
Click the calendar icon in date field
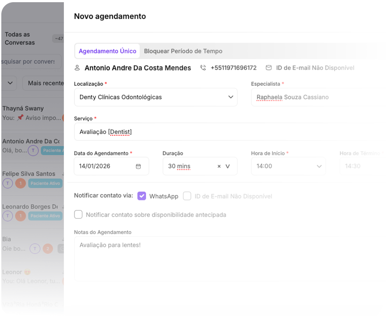138,166
